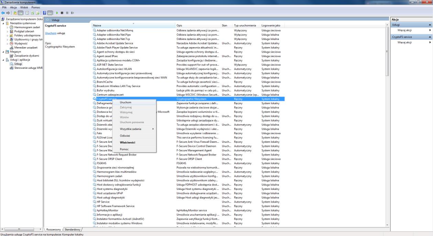The image size is (433, 236).
Task: Click the Refresh toolbar icon
Action: tap(32, 13)
